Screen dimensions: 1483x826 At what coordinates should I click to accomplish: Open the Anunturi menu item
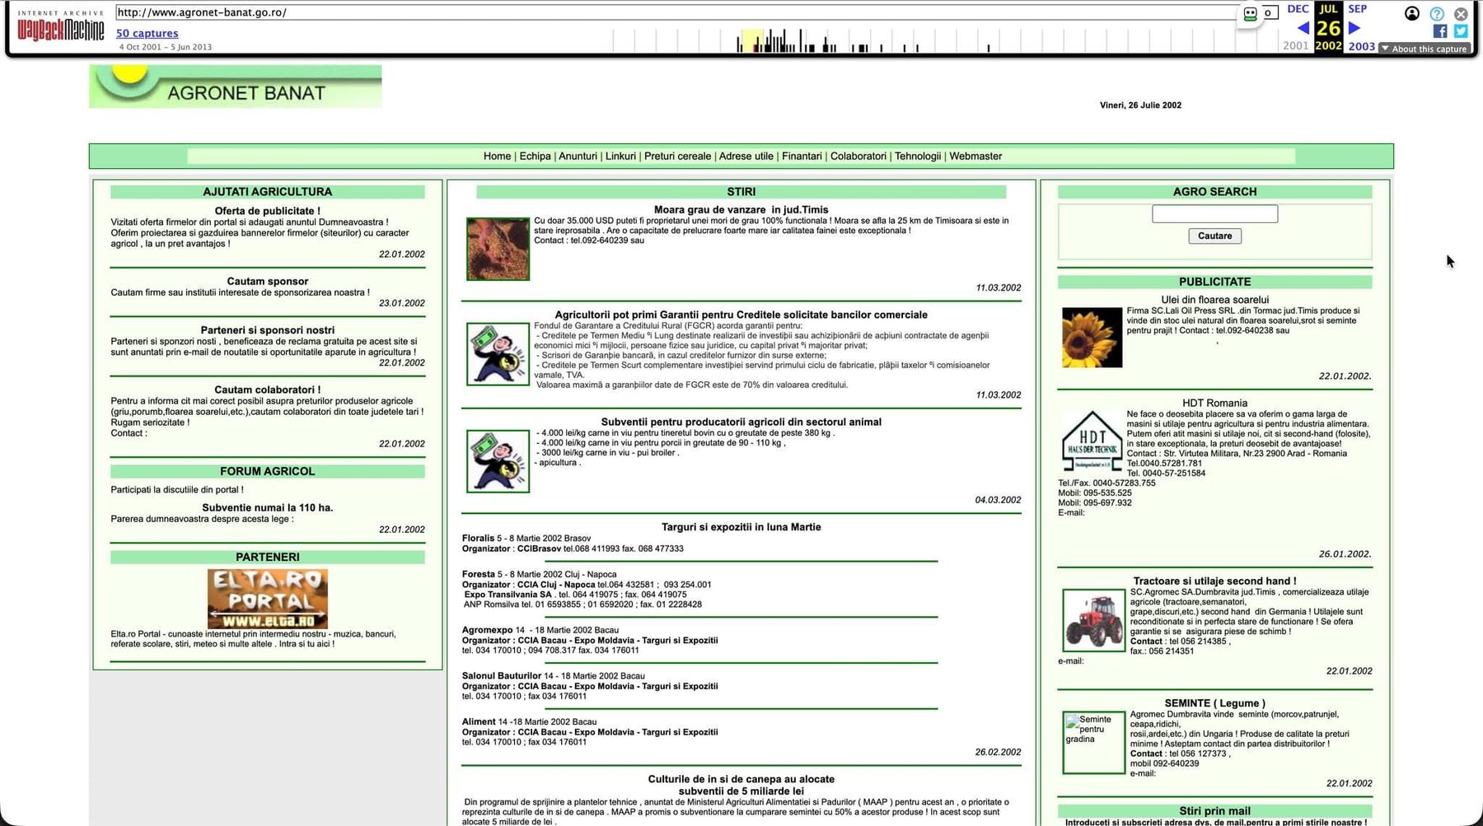(x=578, y=156)
